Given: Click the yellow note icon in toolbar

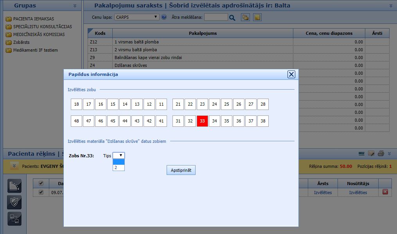Looking at the screenshot, I should tap(257, 17).
